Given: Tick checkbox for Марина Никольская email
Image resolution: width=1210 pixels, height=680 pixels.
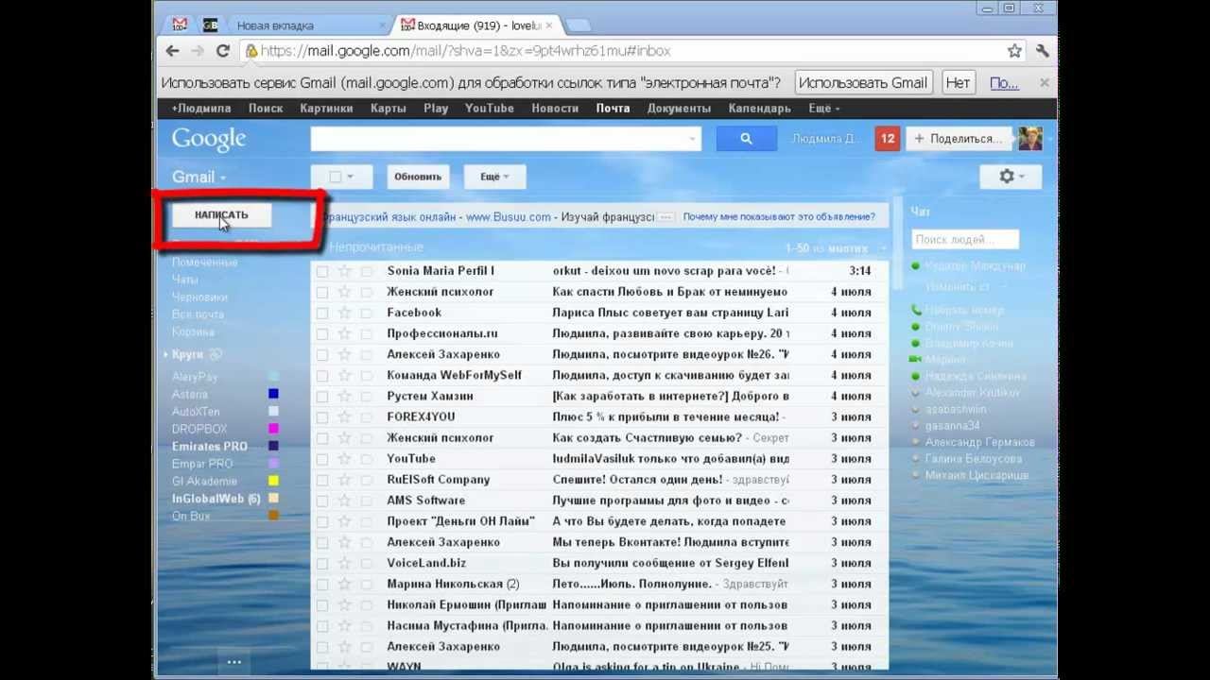Looking at the screenshot, I should [x=322, y=585].
